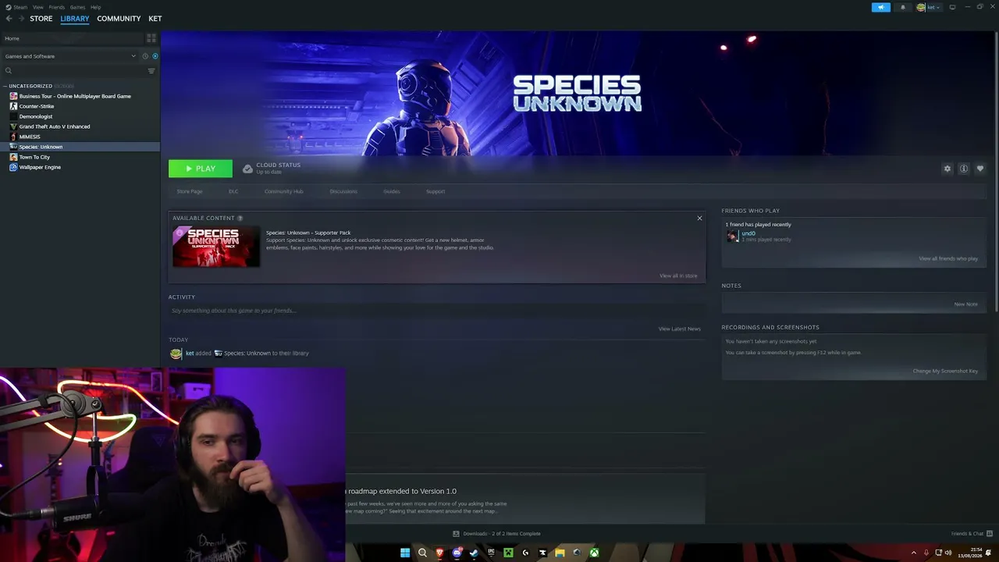Click the activity comment input field
The image size is (999, 562).
pyautogui.click(x=436, y=311)
